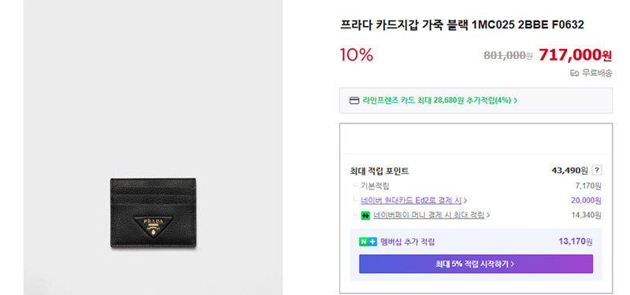The image size is (630, 295).
Task: Click the free shipping truck icon
Action: pyautogui.click(x=575, y=73)
